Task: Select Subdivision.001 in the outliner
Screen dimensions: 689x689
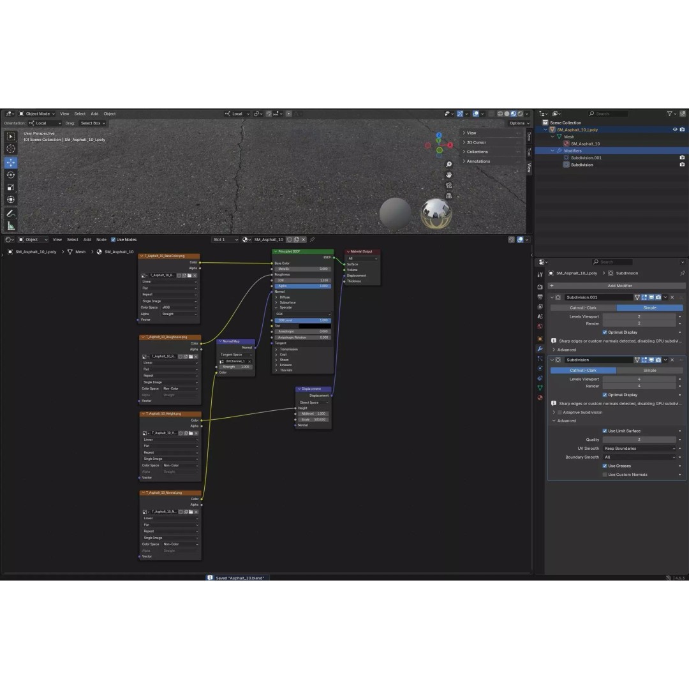Action: point(586,158)
